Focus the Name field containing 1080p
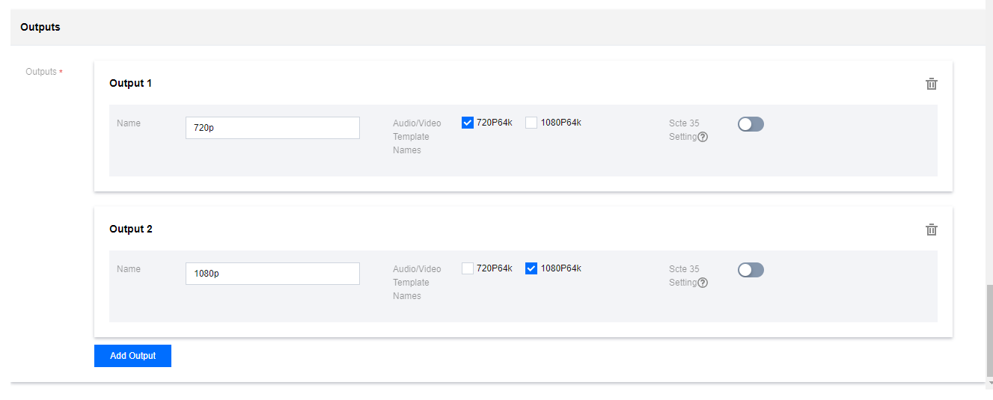Viewport: 993px width, 400px height. pyautogui.click(x=272, y=274)
